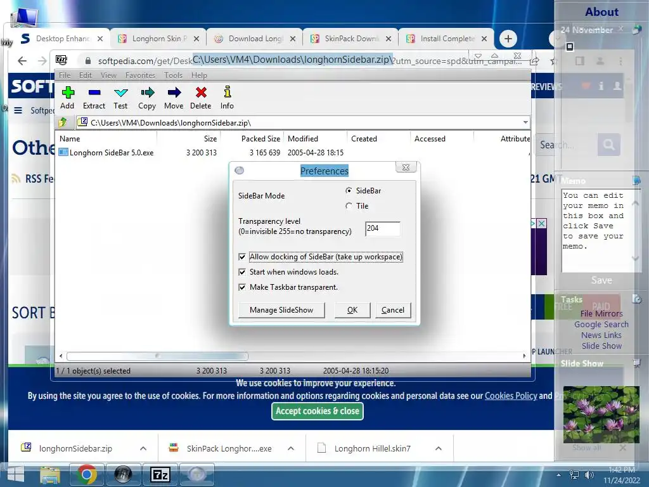The image size is (649, 487).
Task: Switch to the Longhorn Skin Chrome tab
Action: pyautogui.click(x=158, y=39)
